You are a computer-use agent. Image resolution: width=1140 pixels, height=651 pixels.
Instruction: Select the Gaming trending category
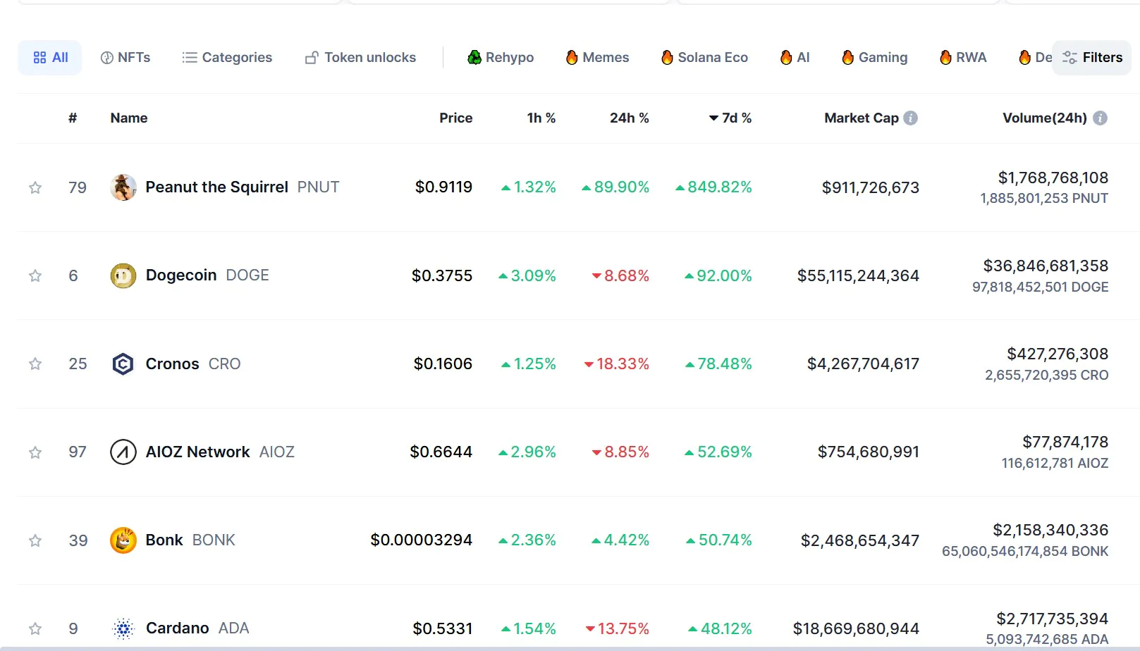pos(875,58)
